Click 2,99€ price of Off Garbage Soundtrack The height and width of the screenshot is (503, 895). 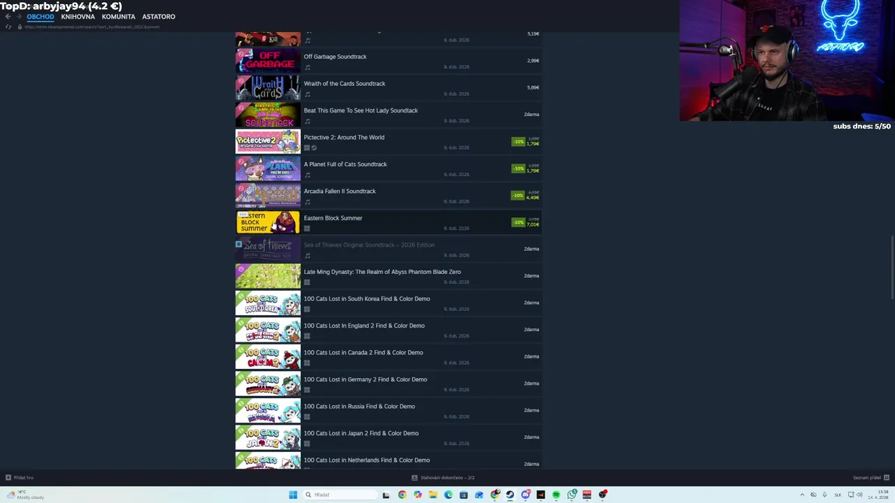(533, 61)
